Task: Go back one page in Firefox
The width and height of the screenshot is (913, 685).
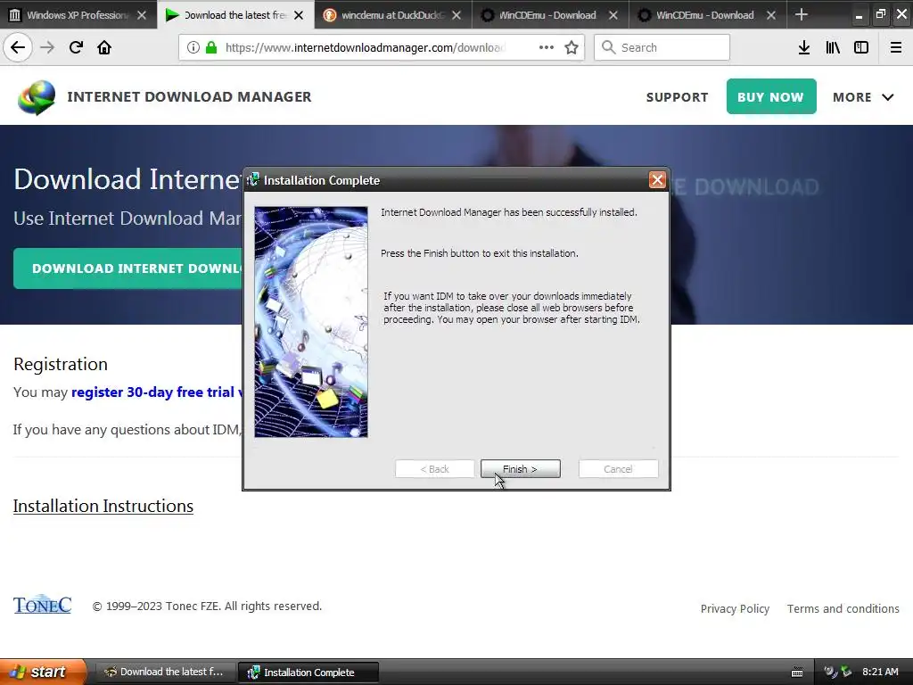Action: click(x=18, y=47)
